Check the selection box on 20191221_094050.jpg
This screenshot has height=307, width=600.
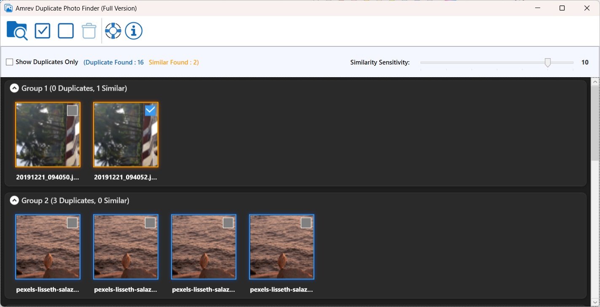coord(72,110)
